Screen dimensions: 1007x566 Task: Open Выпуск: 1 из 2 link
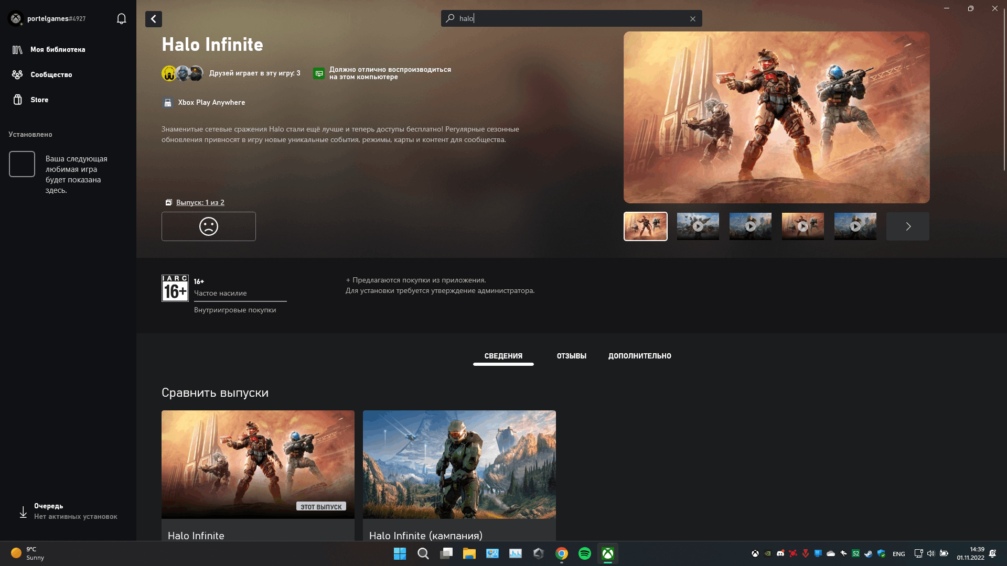pyautogui.click(x=200, y=202)
